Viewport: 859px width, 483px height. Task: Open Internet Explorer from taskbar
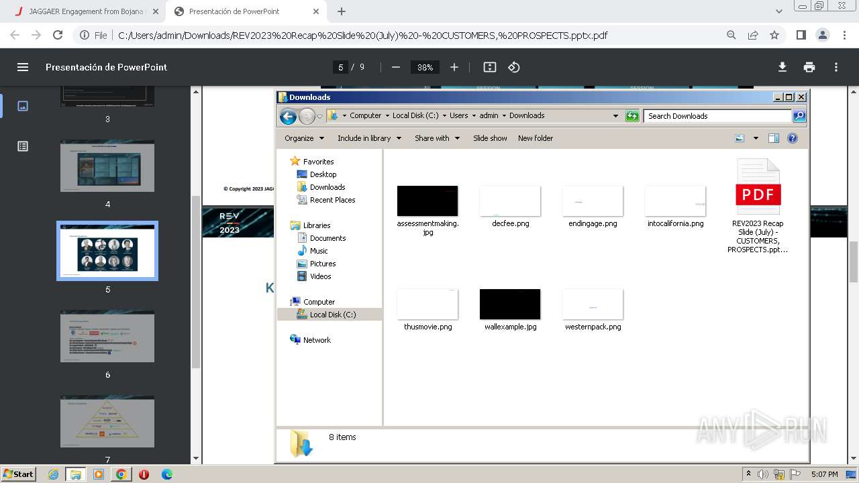point(53,474)
